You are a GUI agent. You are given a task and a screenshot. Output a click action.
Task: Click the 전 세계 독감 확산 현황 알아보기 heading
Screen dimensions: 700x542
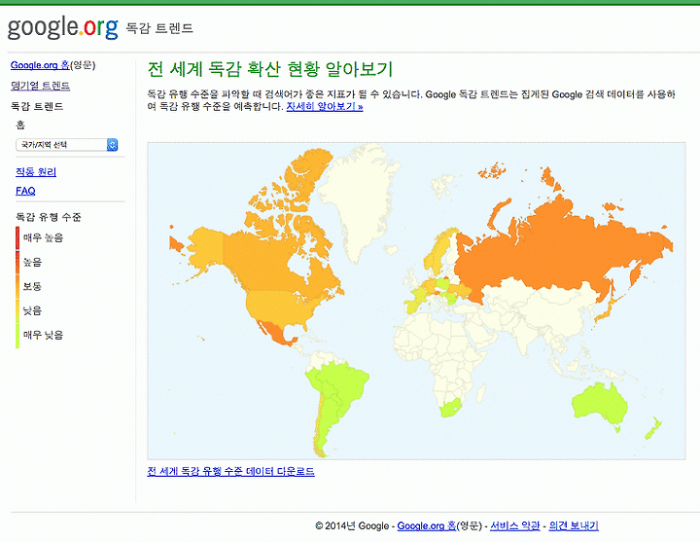click(x=270, y=69)
